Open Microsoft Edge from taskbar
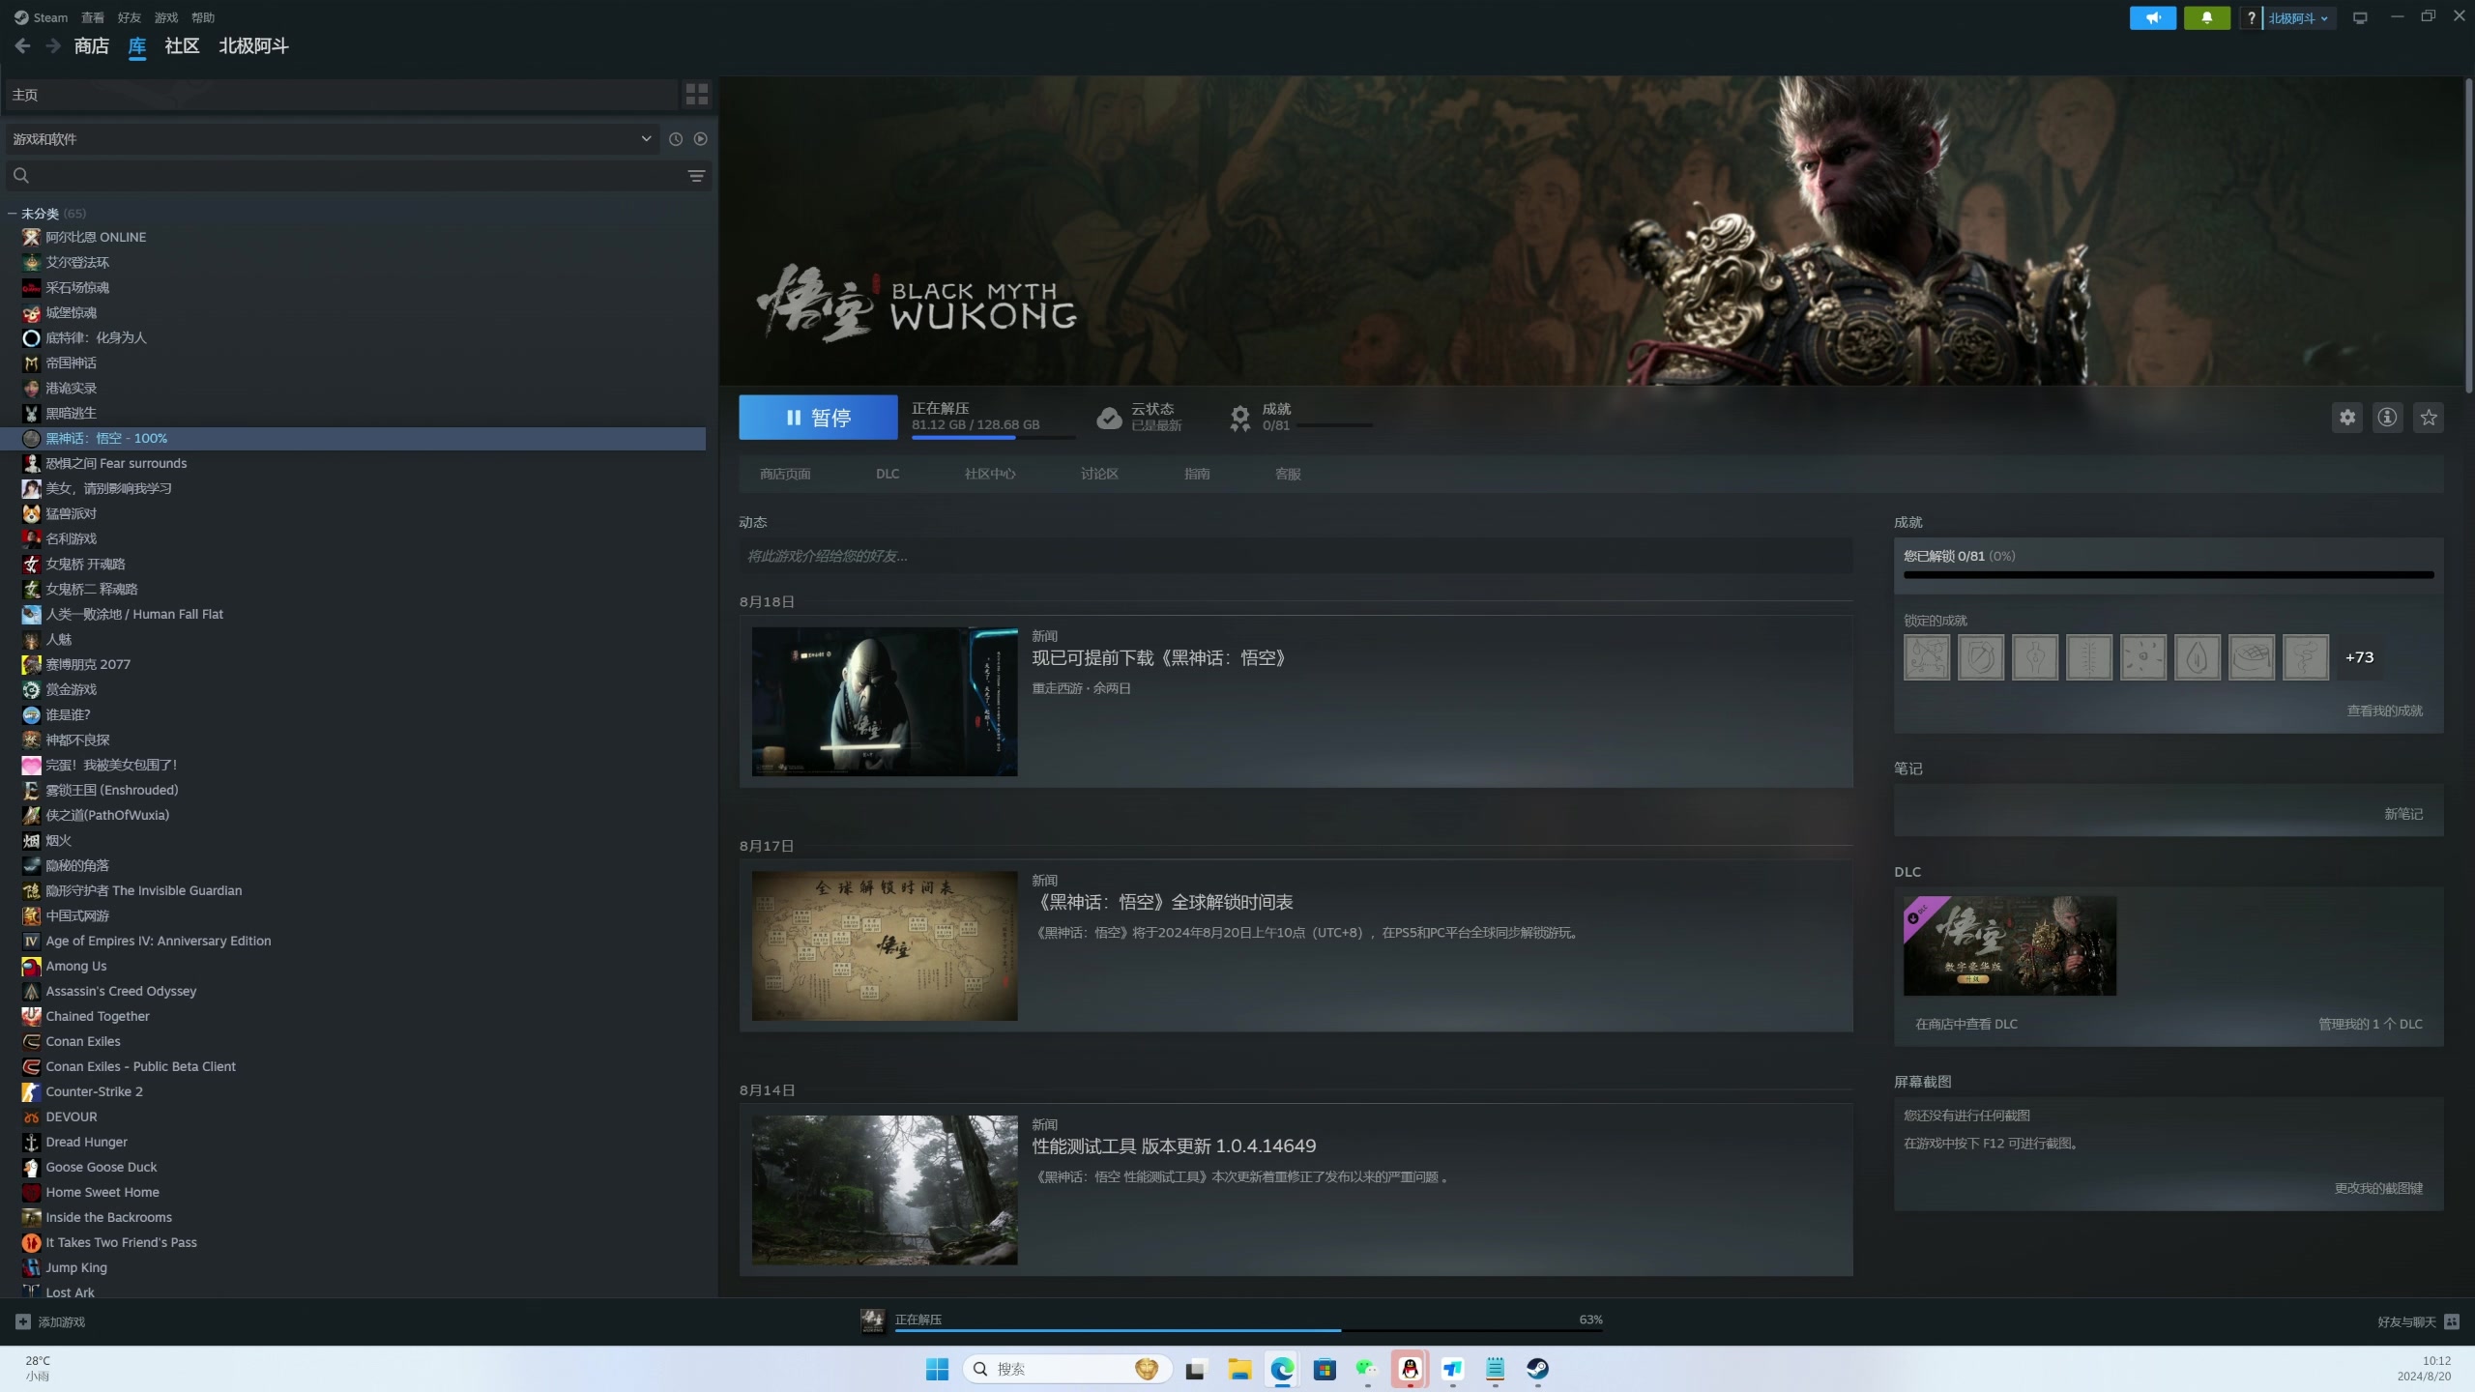Screen dimensions: 2475x1392 pos(1282,1369)
